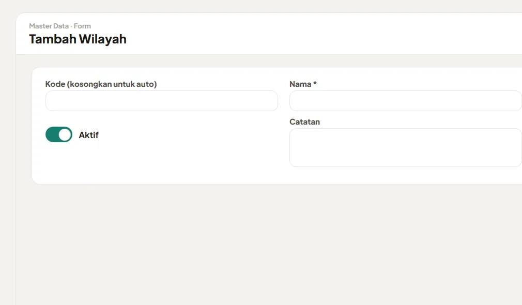The height and width of the screenshot is (305, 522).
Task: Click the Tambah Wilayah page heading
Action: point(78,39)
